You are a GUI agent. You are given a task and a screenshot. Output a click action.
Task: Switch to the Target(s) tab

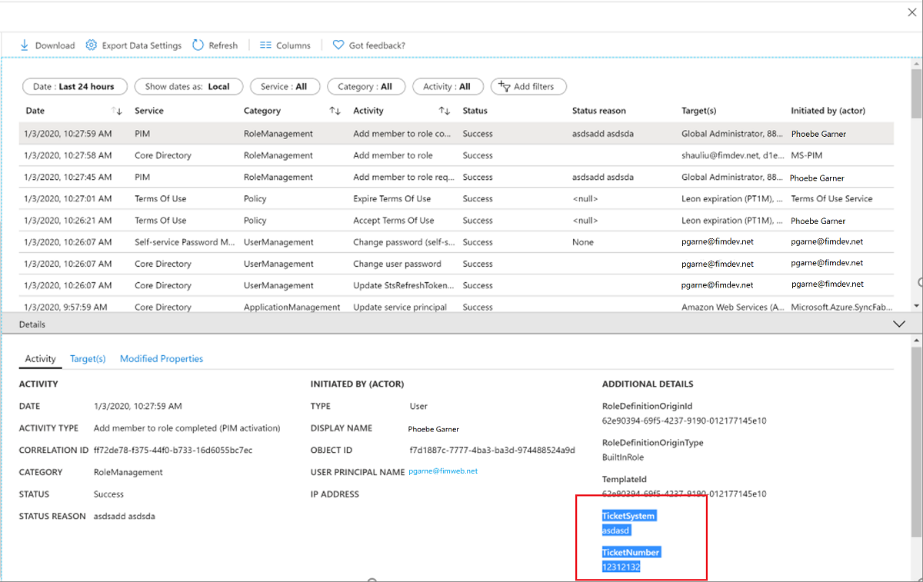88,359
